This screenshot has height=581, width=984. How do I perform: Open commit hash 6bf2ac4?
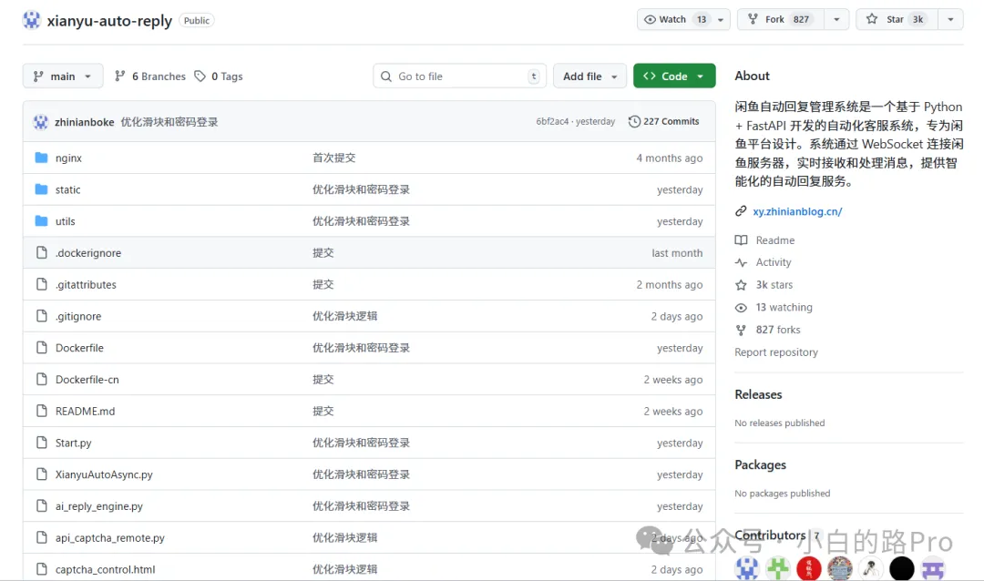552,122
